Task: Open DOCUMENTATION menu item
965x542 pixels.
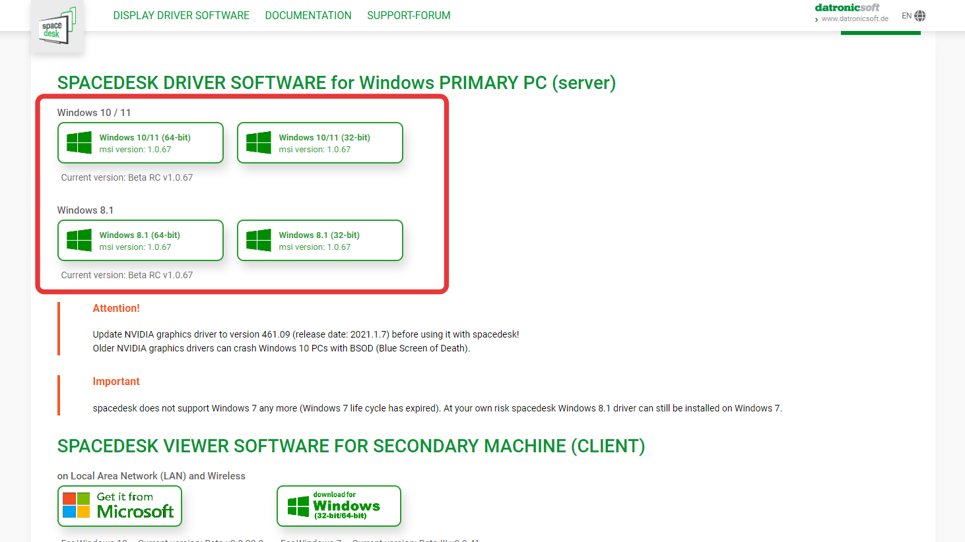Action: click(308, 15)
